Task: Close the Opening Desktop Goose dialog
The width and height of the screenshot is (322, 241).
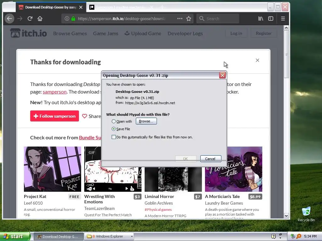Action: point(222,75)
